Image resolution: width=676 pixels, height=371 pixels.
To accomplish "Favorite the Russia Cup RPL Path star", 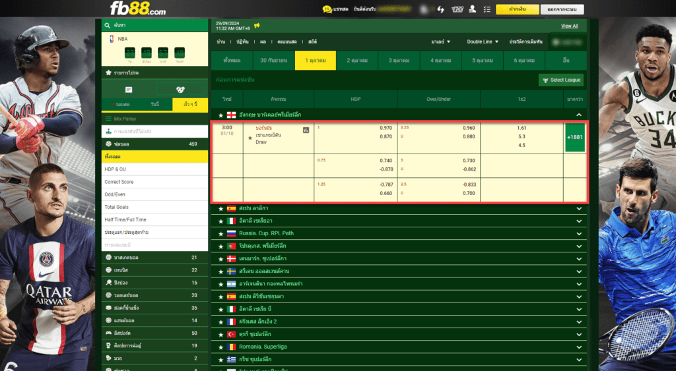I will click(x=220, y=234).
